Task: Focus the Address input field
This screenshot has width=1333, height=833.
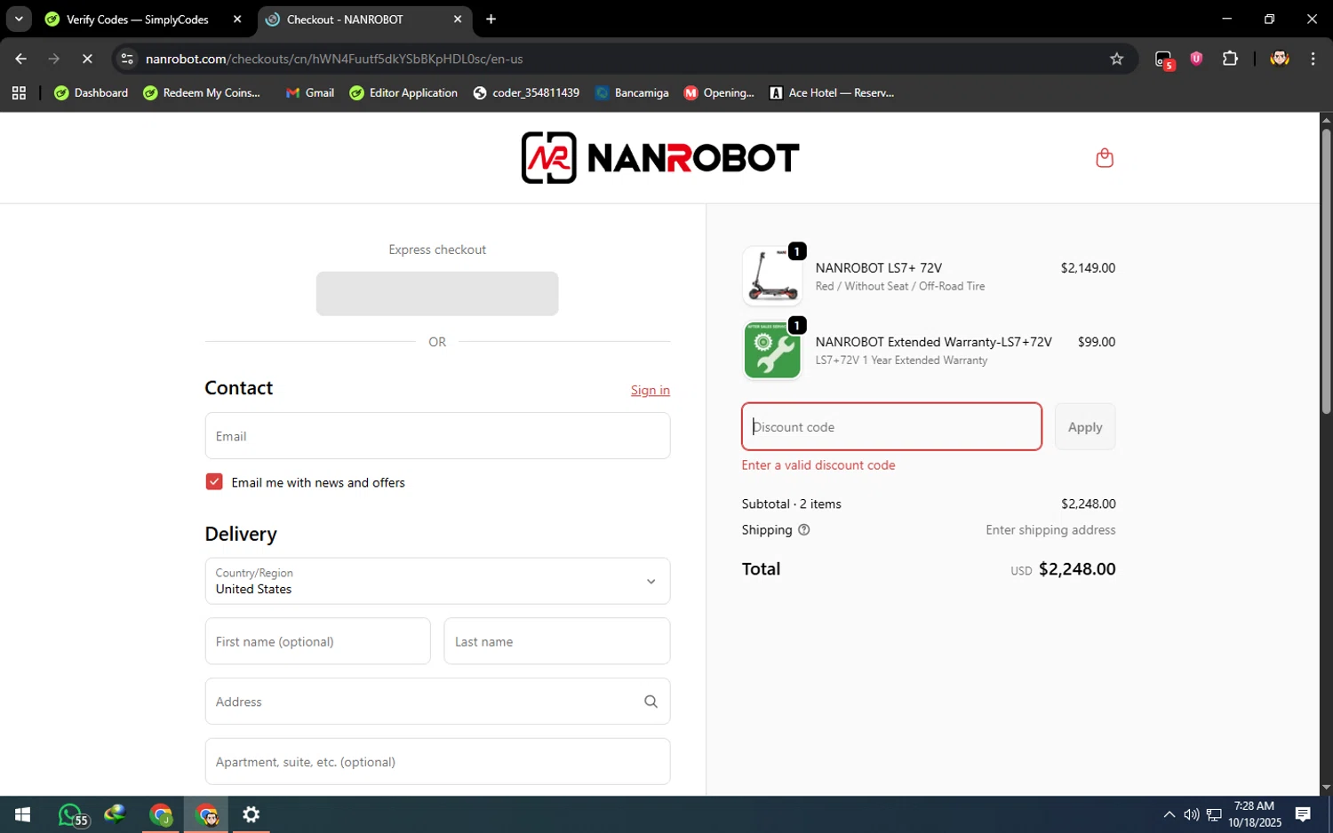Action: (437, 702)
